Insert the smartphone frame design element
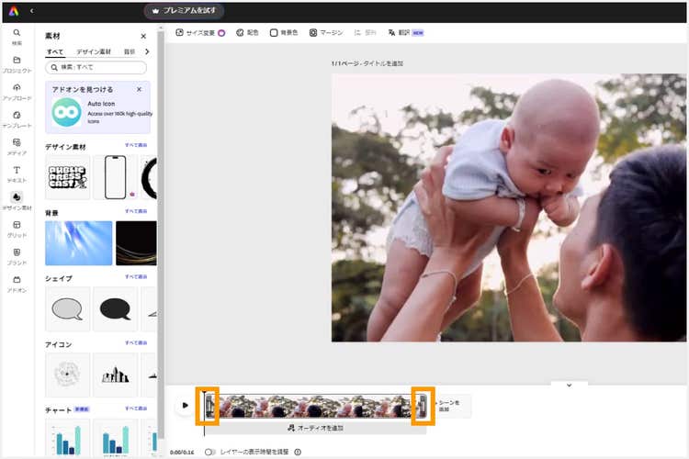 (x=115, y=177)
